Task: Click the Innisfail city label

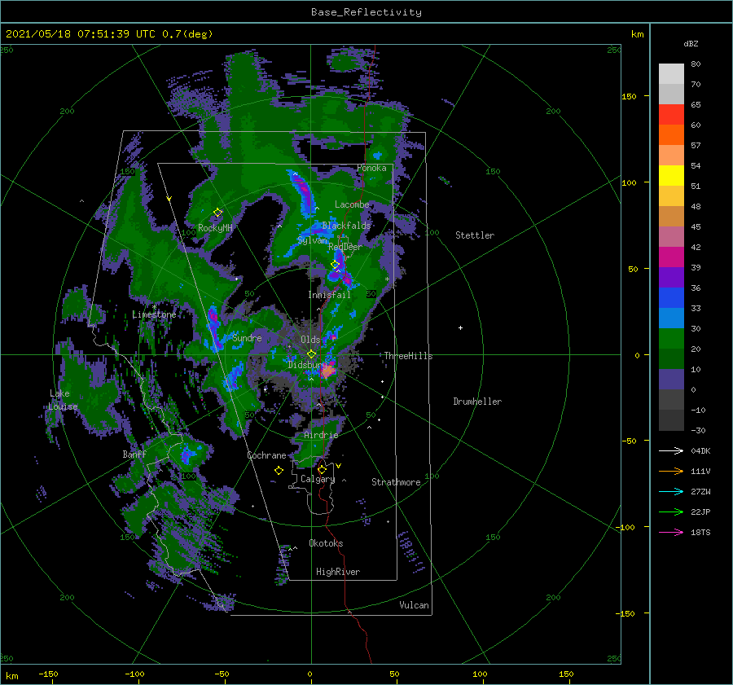Action: tap(329, 295)
